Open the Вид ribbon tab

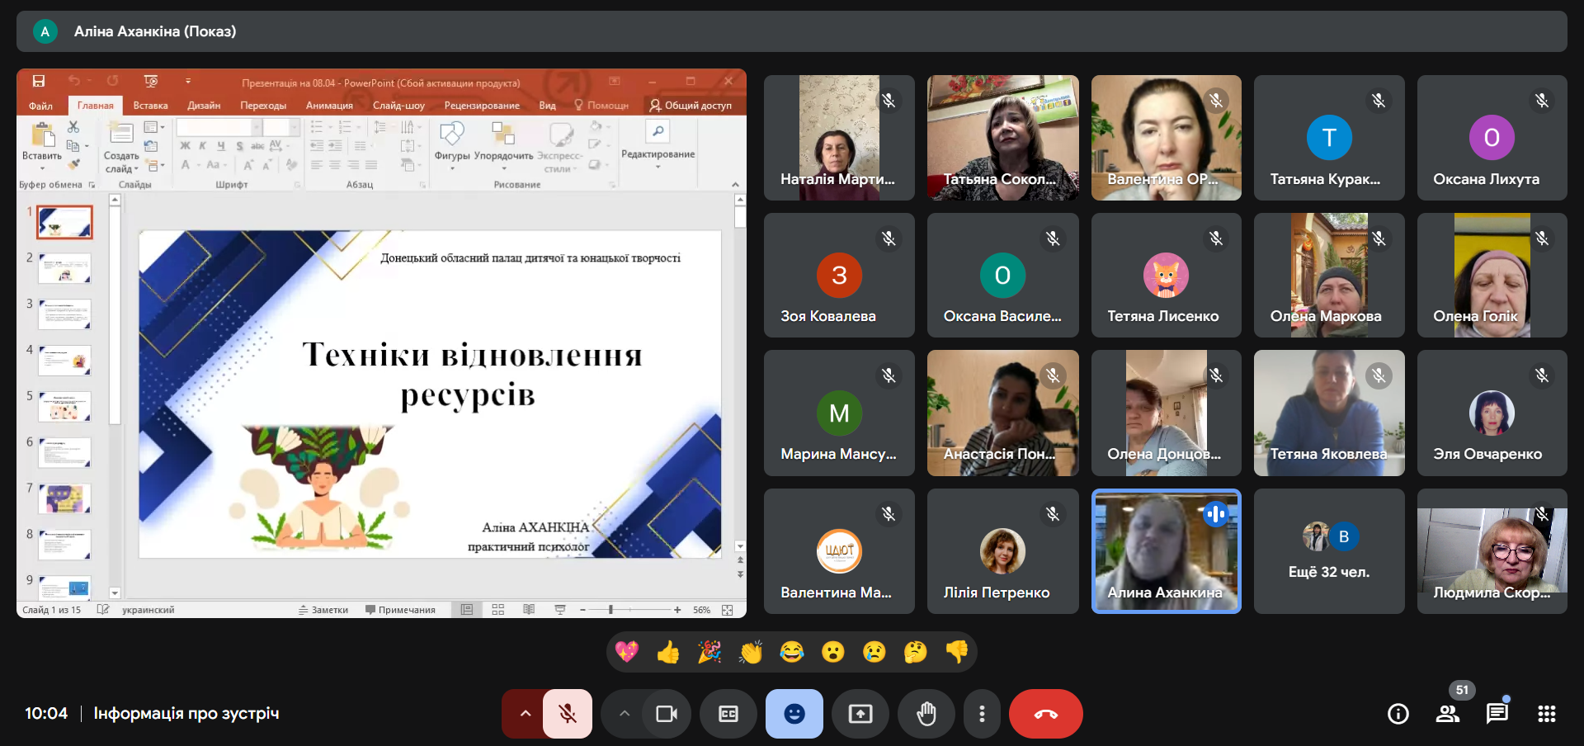click(547, 106)
